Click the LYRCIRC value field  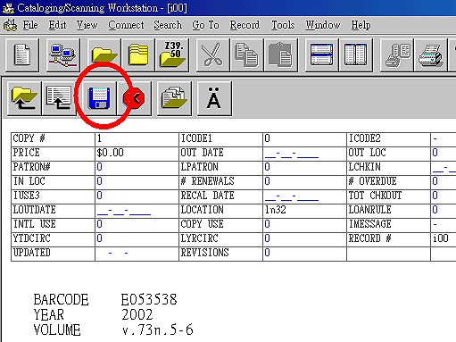coord(304,239)
